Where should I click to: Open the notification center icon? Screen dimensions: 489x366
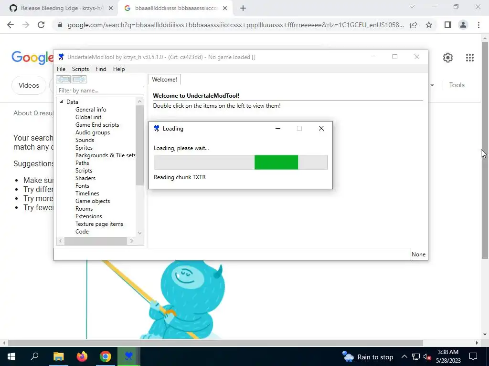473,356
